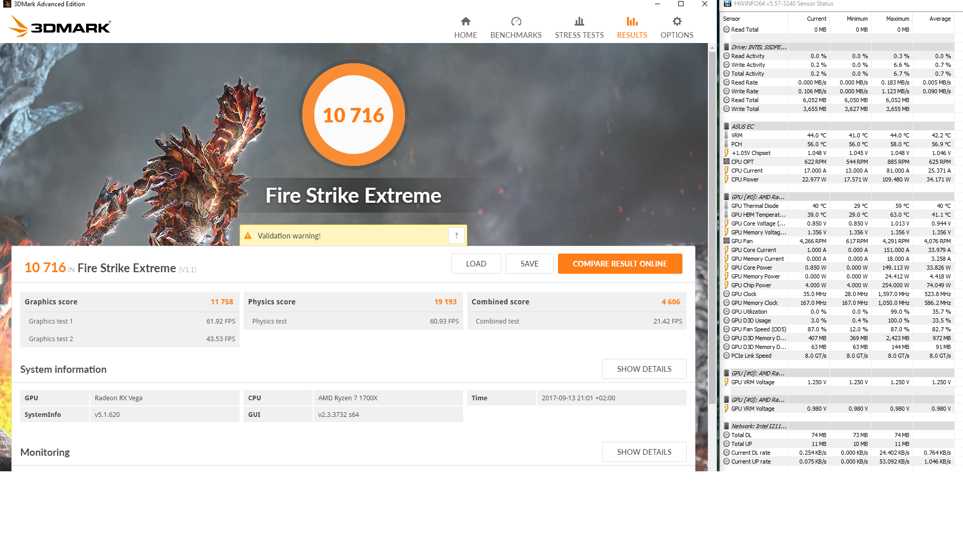Viewport: 963px width, 560px height.
Task: Click the Physics score value 19 193
Action: (445, 302)
